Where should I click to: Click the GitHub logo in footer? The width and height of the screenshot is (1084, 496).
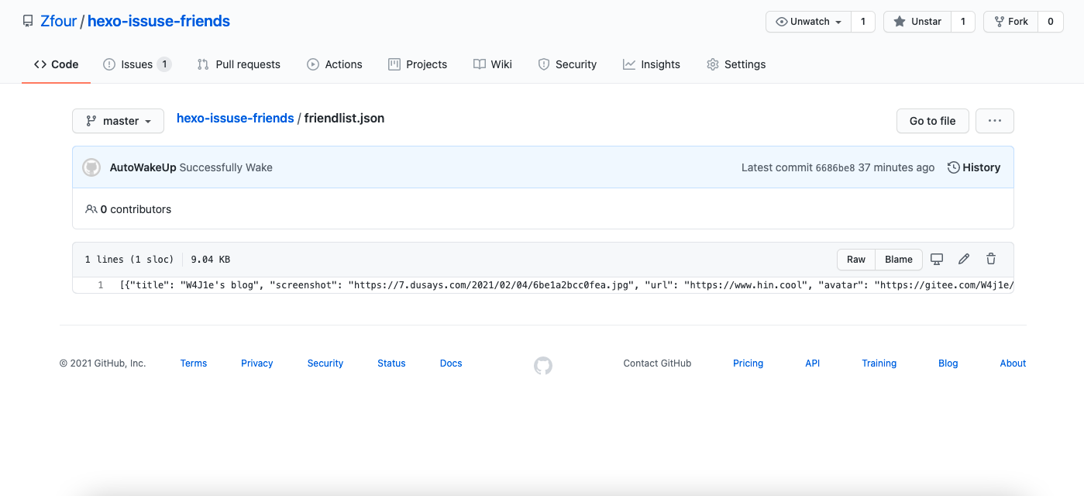pos(543,365)
